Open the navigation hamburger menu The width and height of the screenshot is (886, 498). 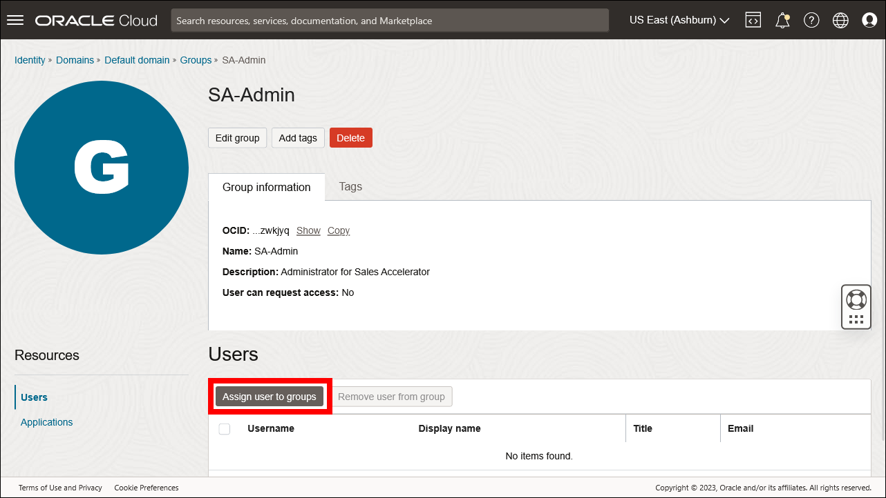coord(15,19)
